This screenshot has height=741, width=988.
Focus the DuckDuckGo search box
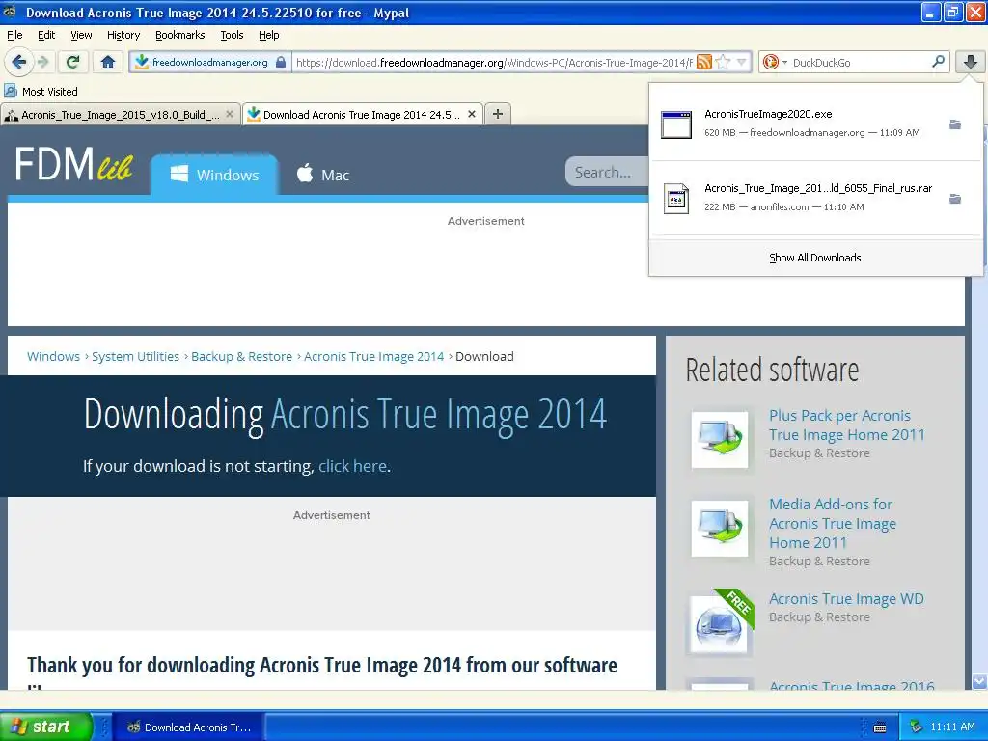coord(860,63)
